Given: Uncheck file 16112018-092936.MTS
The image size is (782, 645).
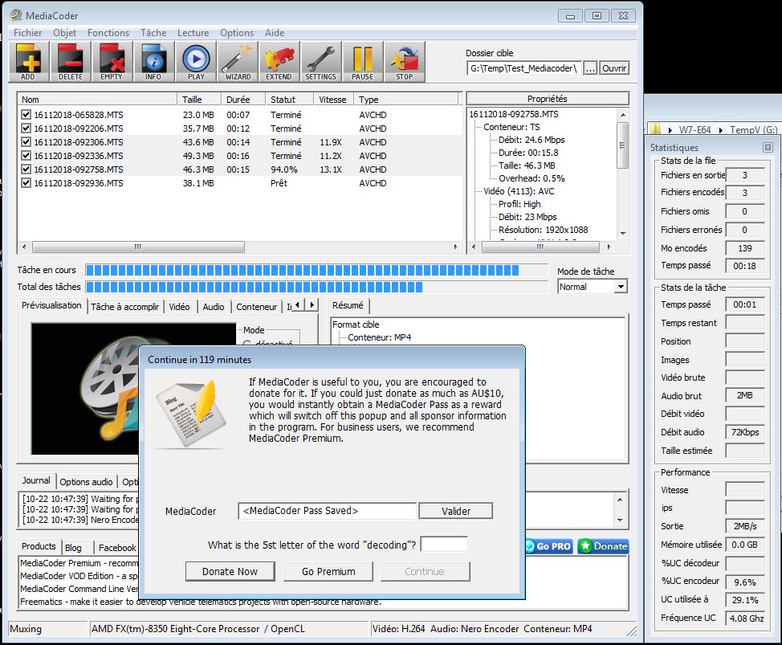Looking at the screenshot, I should (x=26, y=183).
